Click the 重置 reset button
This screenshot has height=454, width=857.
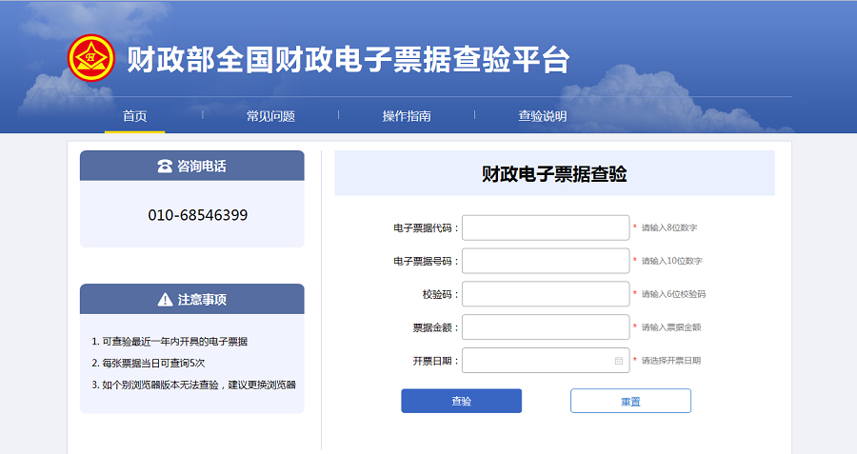(x=630, y=401)
